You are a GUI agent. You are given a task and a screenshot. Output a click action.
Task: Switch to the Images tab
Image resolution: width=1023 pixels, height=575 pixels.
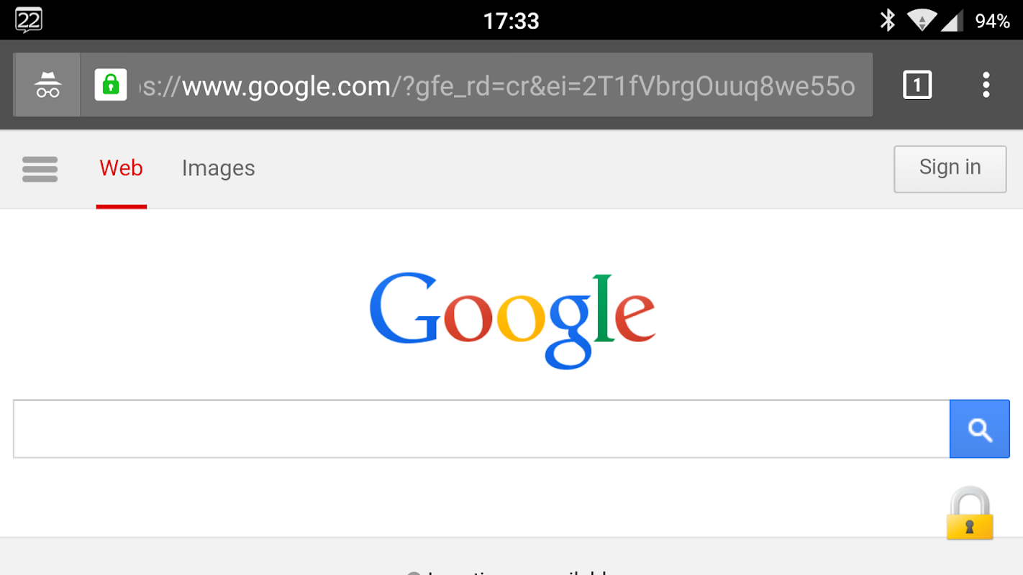[218, 168]
